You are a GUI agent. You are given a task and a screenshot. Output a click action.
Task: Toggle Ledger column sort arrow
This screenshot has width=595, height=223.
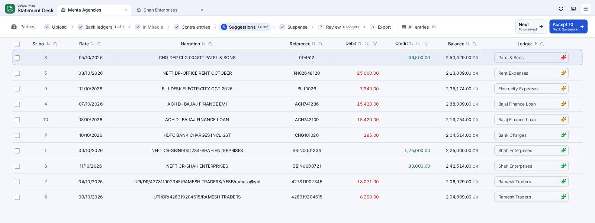coord(535,44)
